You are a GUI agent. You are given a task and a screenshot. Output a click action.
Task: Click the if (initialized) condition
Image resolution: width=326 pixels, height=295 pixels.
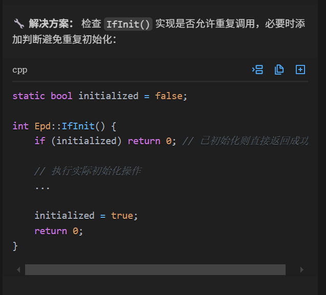pyautogui.click(x=78, y=141)
